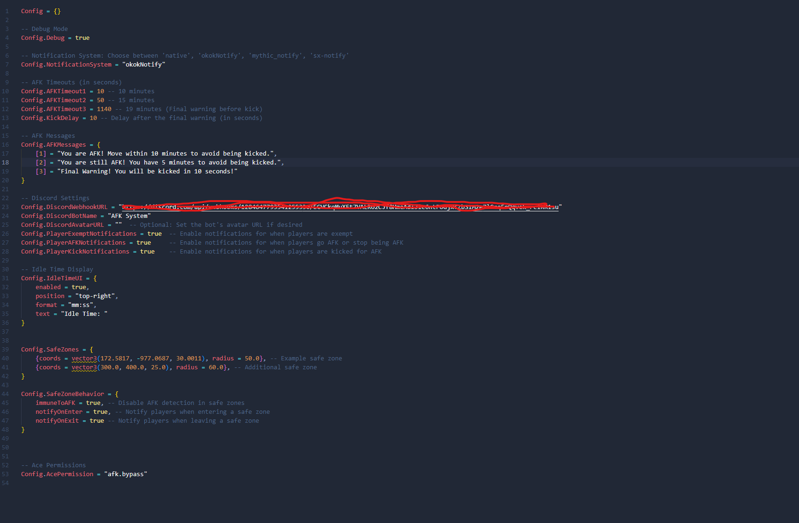
Task: Click the Config.KickDelay variable name
Action: point(50,118)
